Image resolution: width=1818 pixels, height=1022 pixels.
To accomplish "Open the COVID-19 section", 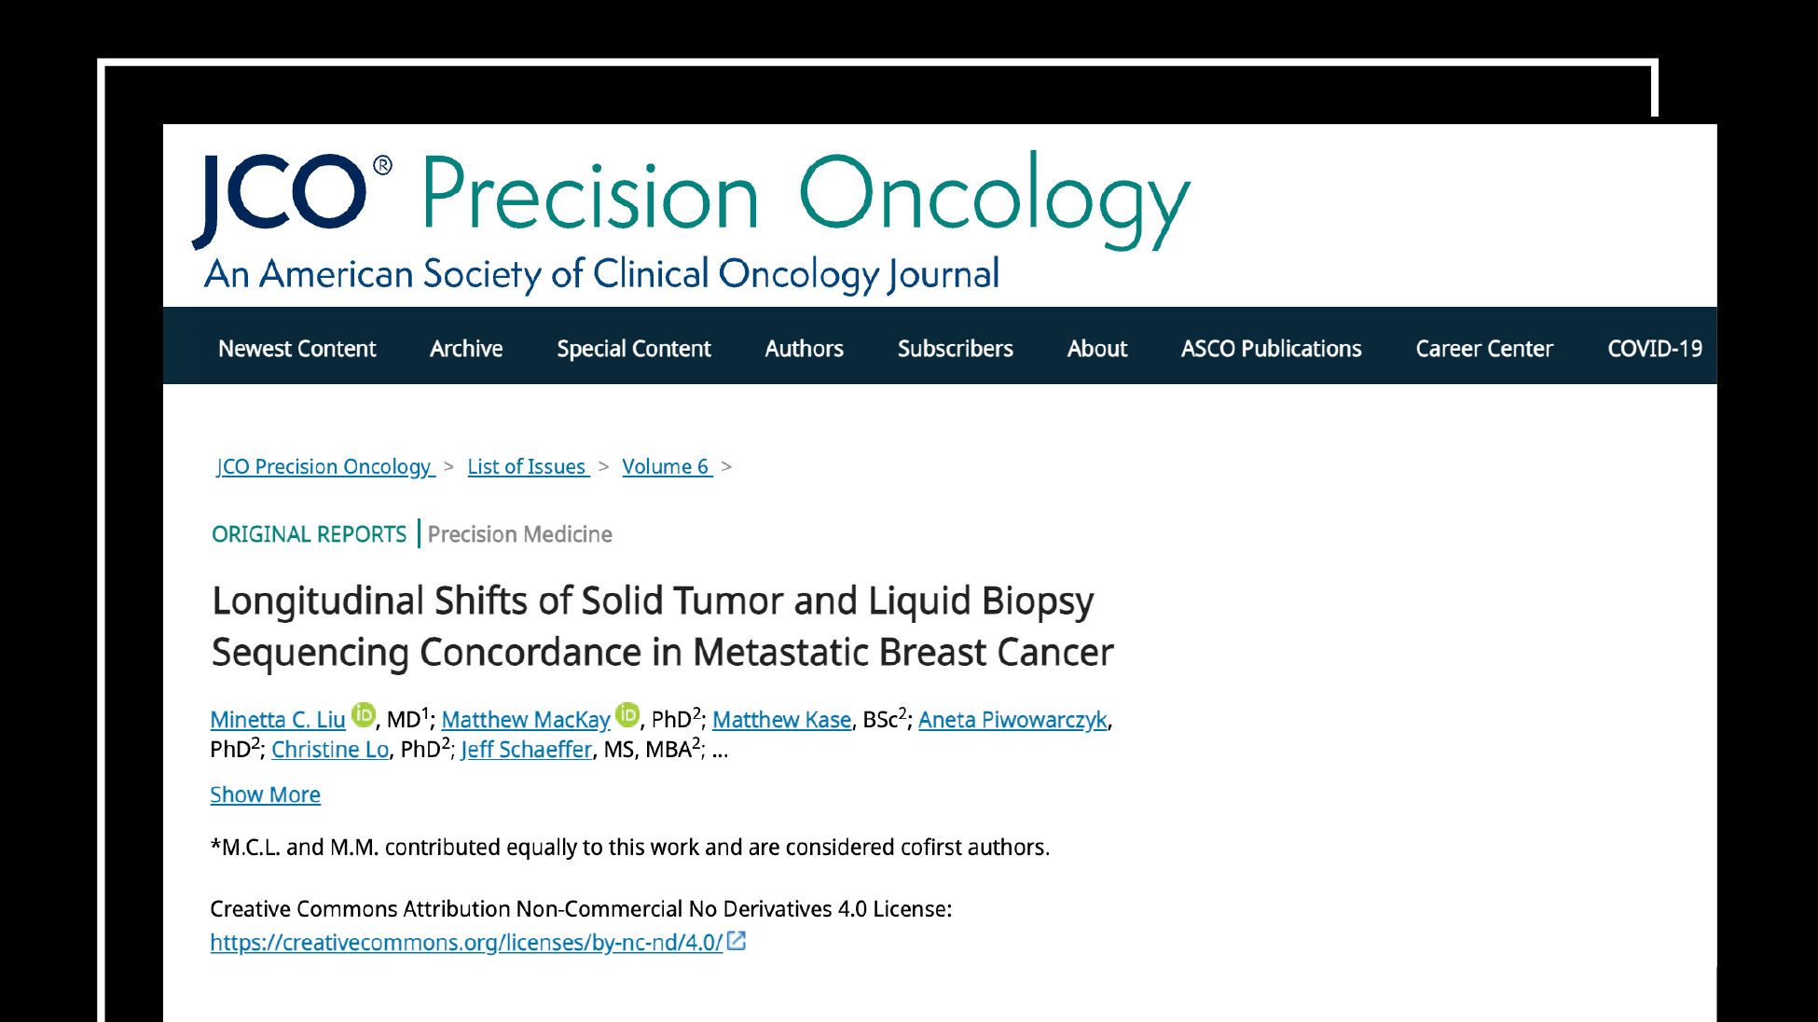I will tap(1655, 348).
